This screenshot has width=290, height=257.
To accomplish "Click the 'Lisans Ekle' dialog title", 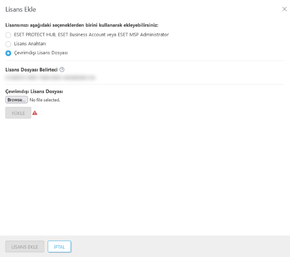I will pos(21,9).
